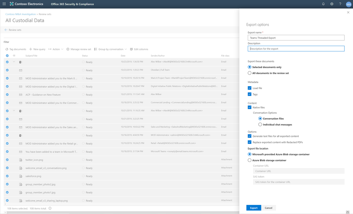Open the notifications bell icon
The width and height of the screenshot is (353, 214).
(323, 4)
